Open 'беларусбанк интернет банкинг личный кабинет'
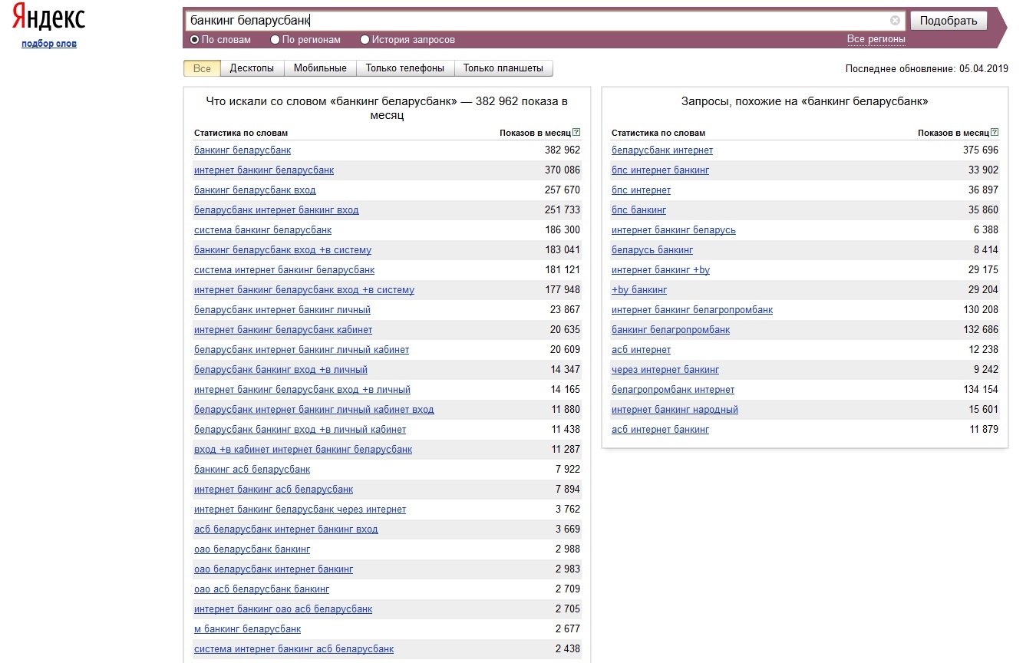The height and width of the screenshot is (663, 1036). [x=302, y=350]
